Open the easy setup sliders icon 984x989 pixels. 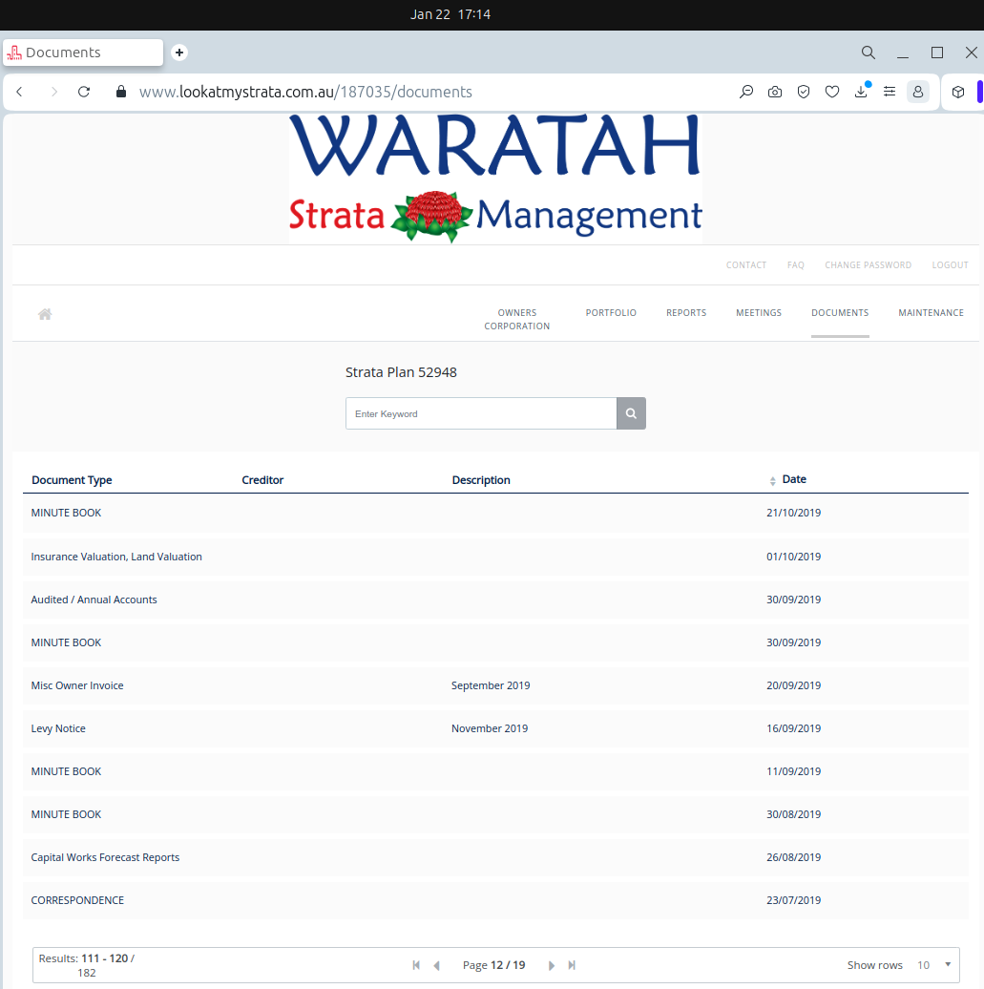[890, 92]
